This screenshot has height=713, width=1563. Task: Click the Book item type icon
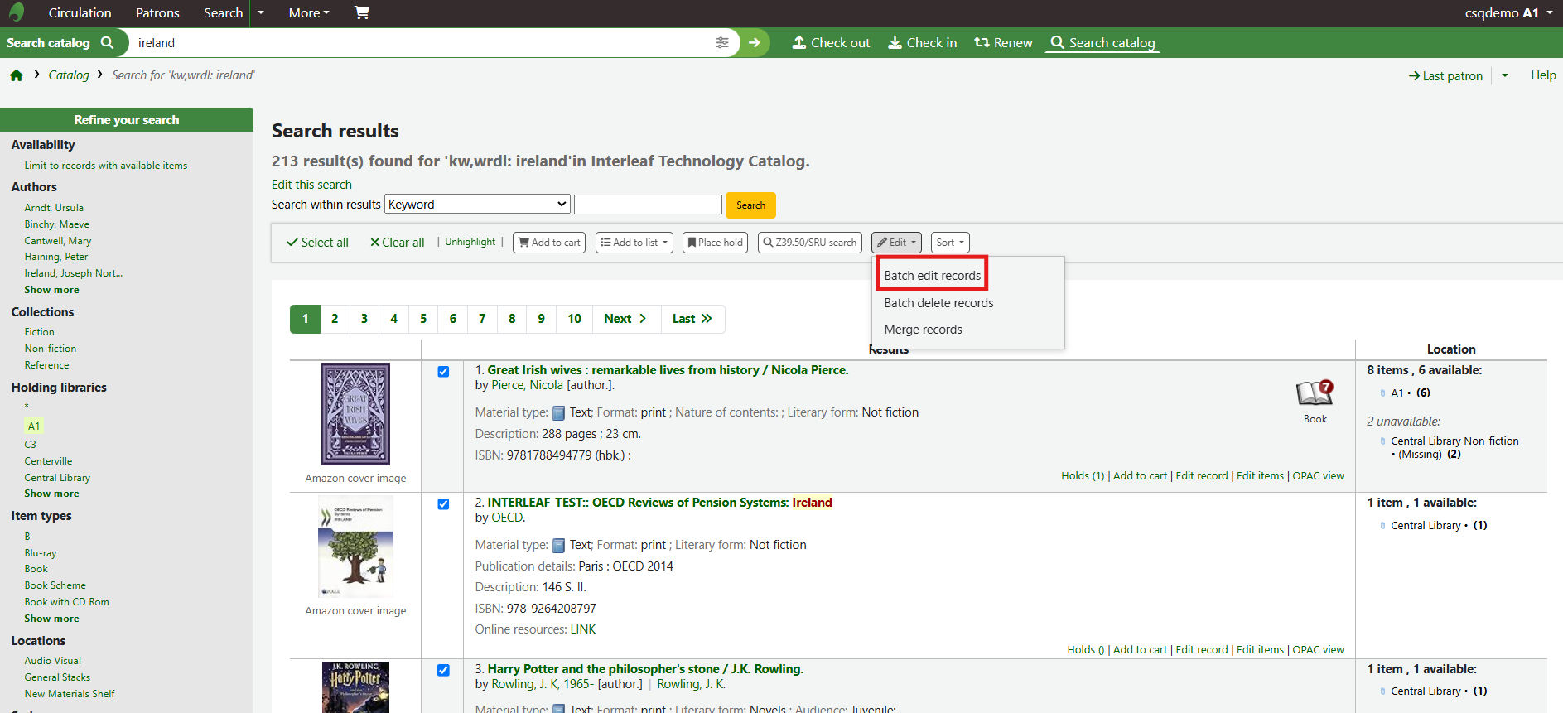point(1315,393)
